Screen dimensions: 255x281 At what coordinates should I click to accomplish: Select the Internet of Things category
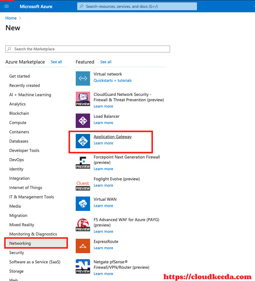[26, 188]
